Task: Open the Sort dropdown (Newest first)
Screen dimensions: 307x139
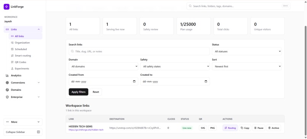Action: point(247,66)
